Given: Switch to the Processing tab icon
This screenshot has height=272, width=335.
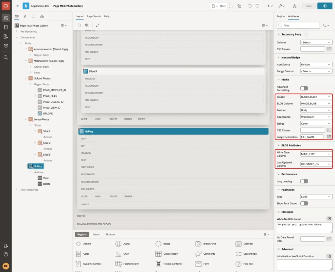Looking at the screenshot, I should point(34,16).
